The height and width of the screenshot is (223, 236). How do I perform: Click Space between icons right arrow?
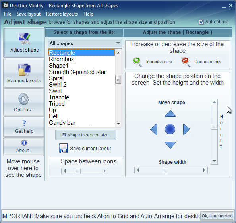point(104,171)
